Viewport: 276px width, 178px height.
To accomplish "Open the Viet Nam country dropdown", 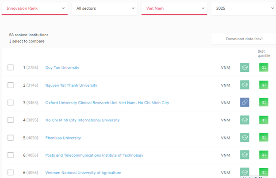I will [174, 8].
